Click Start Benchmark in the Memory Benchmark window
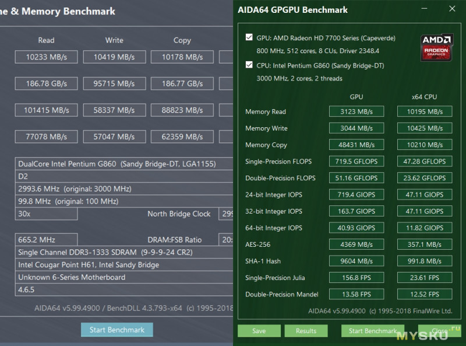Viewport: 466px width, 346px height. pyautogui.click(x=117, y=330)
